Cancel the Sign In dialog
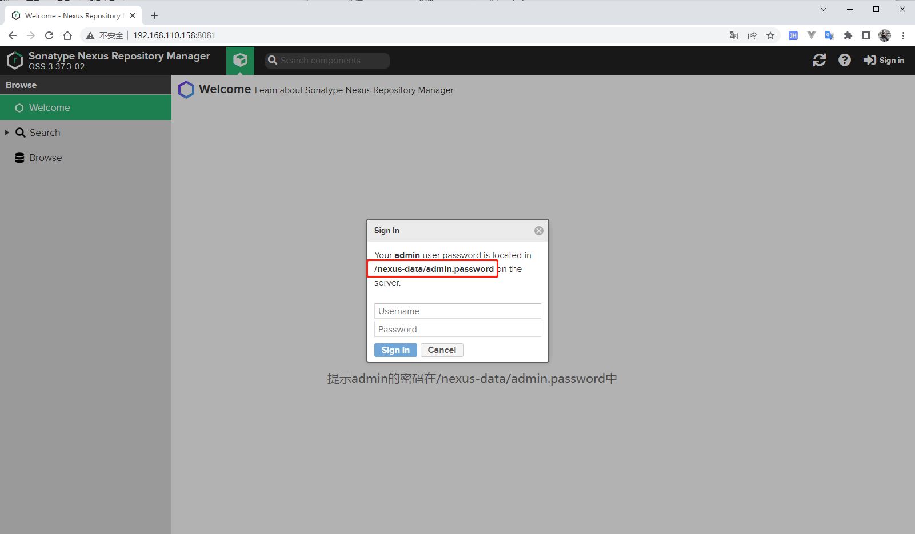915x534 pixels. point(442,350)
